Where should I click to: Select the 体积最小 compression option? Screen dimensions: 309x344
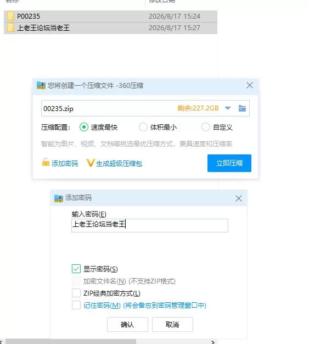click(x=143, y=127)
